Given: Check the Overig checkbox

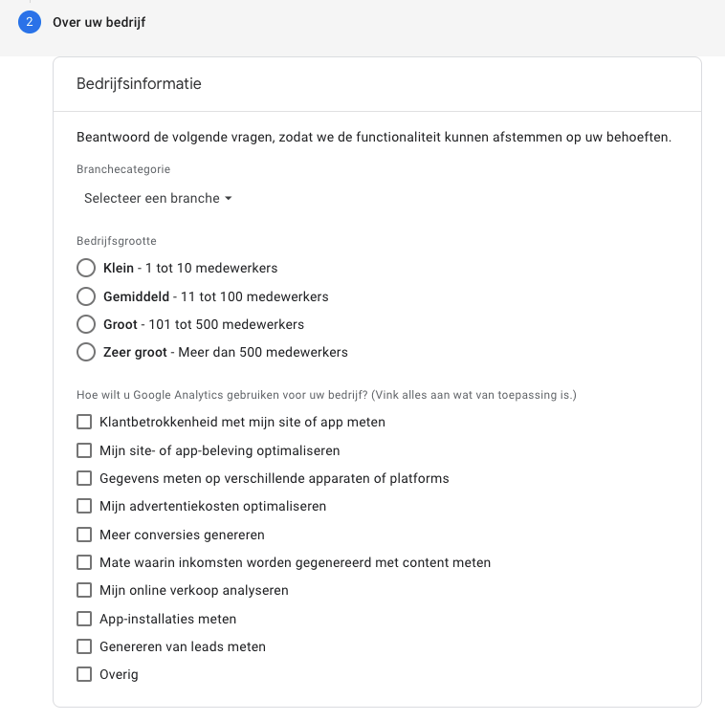Looking at the screenshot, I should (84, 675).
